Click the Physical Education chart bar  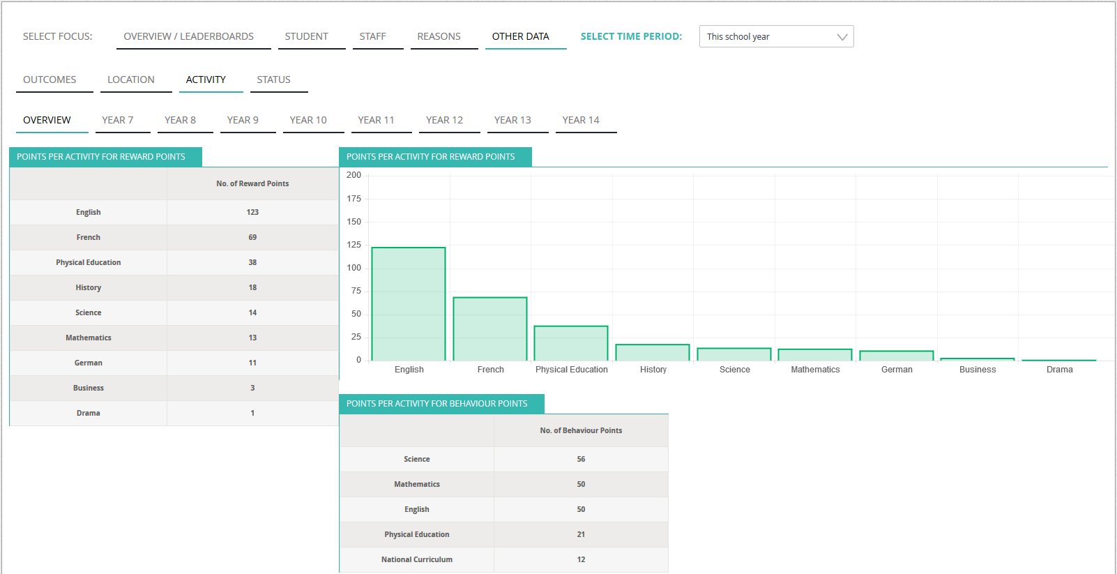[x=571, y=343]
